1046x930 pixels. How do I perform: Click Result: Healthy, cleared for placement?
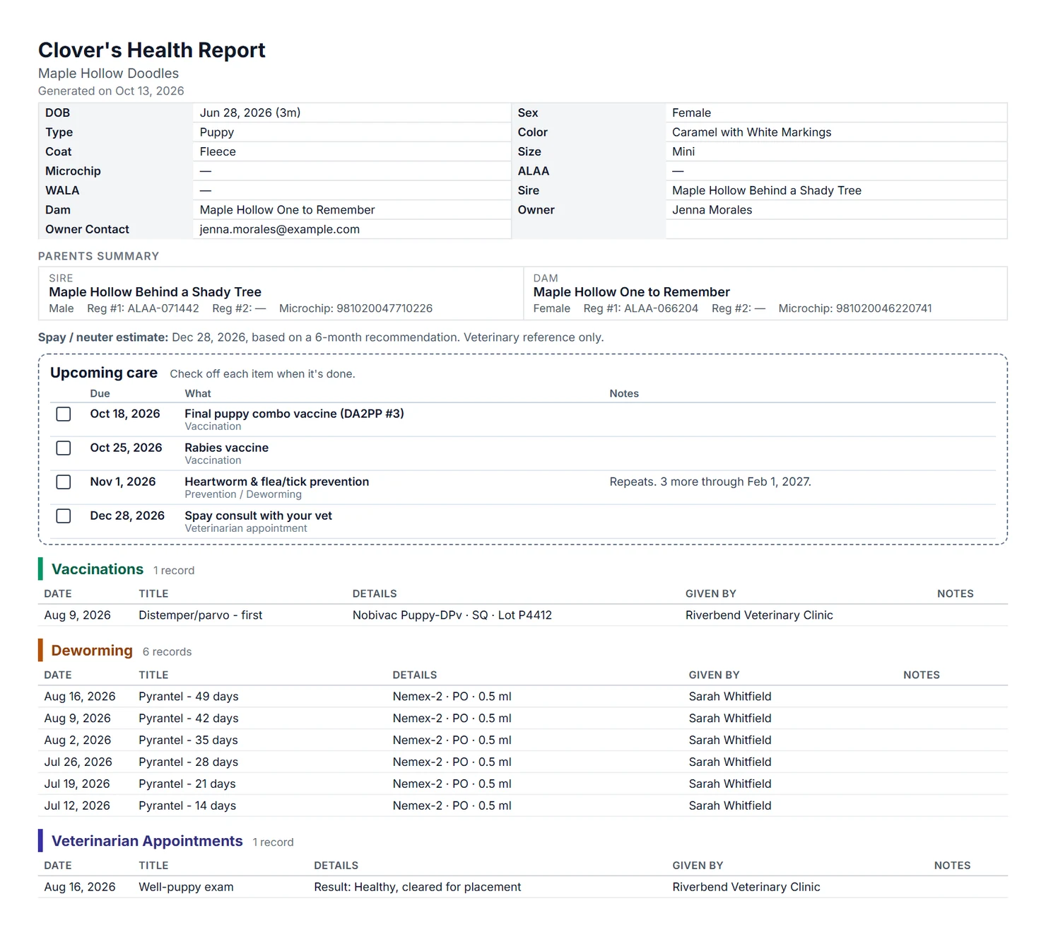[x=418, y=888]
